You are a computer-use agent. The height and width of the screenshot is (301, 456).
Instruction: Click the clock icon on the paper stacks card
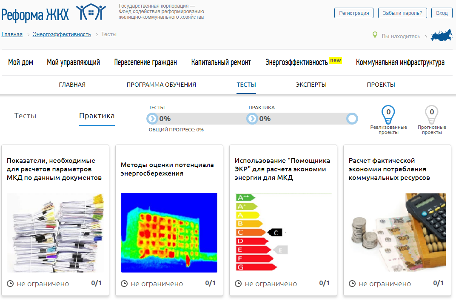[10, 284]
